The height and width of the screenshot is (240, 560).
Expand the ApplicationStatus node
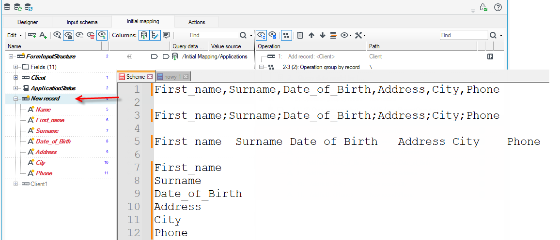click(x=16, y=88)
